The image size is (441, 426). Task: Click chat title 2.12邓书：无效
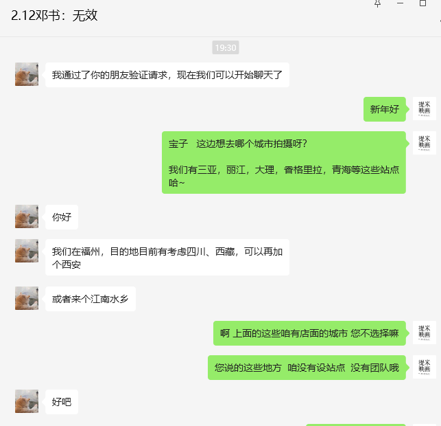(54, 16)
